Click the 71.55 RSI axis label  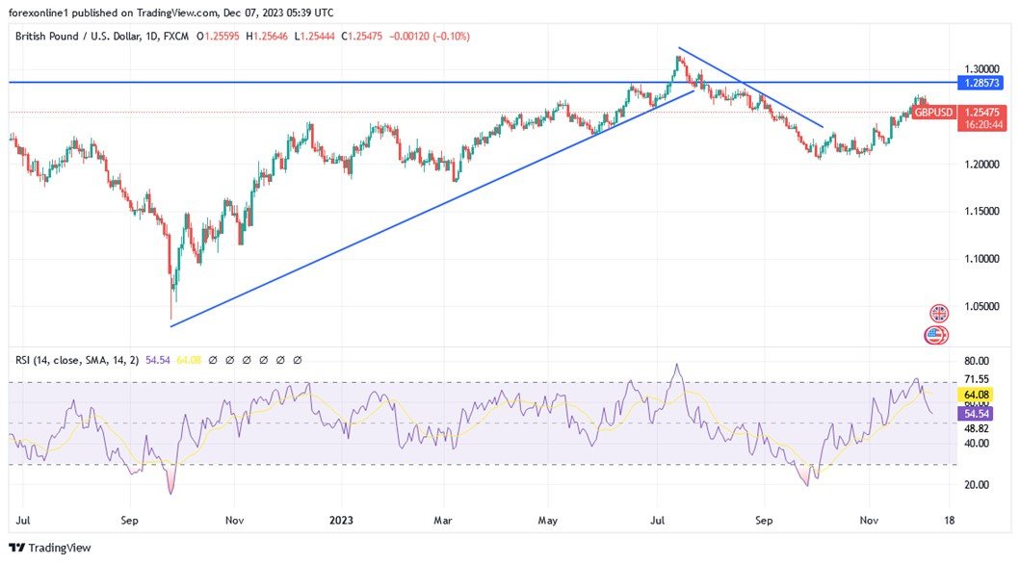click(976, 379)
